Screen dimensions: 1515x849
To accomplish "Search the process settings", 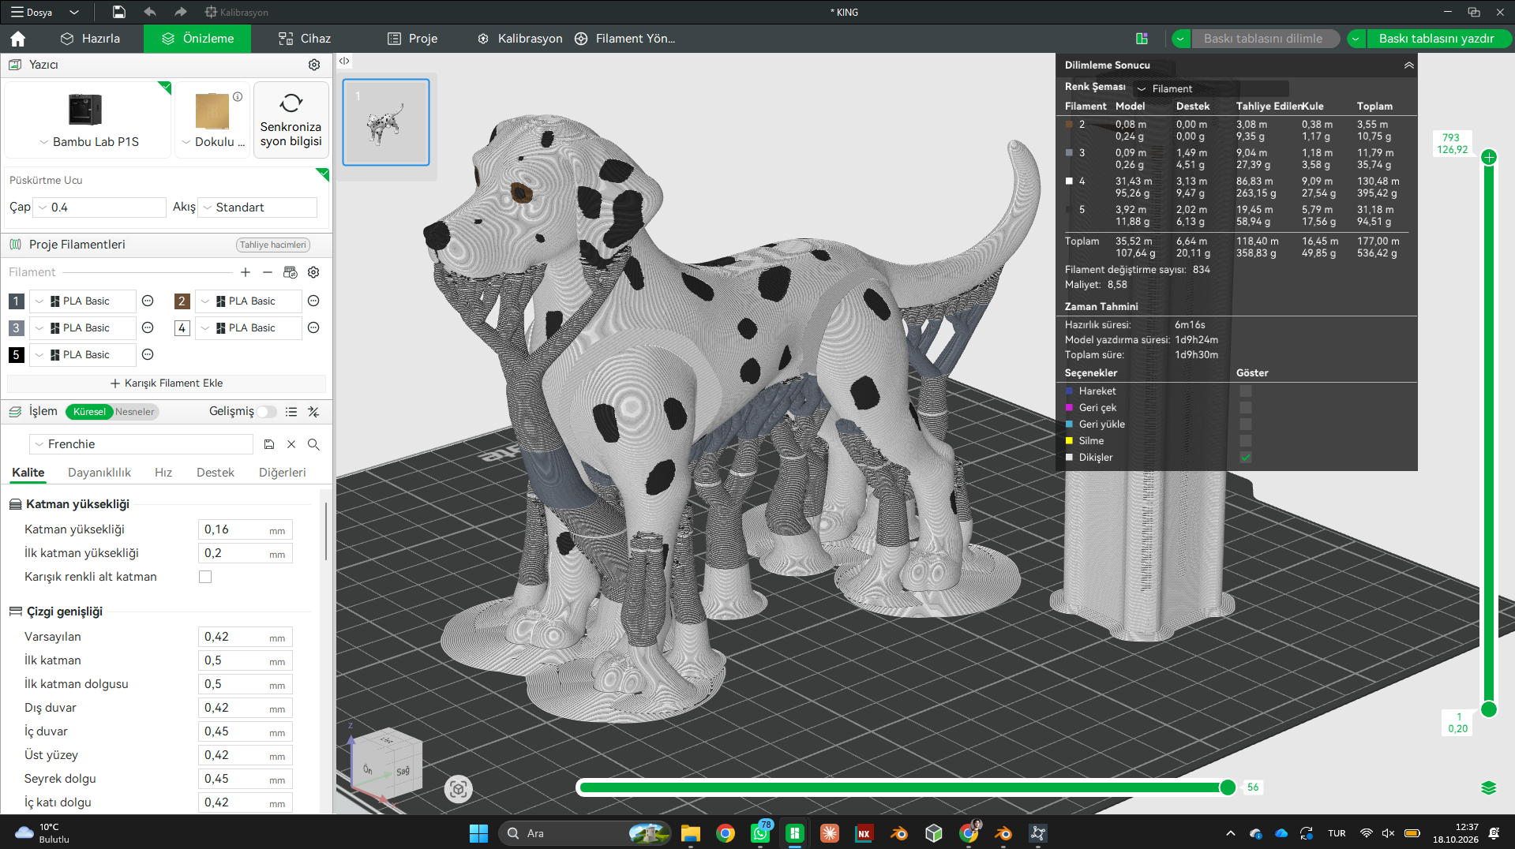I will coord(313,444).
